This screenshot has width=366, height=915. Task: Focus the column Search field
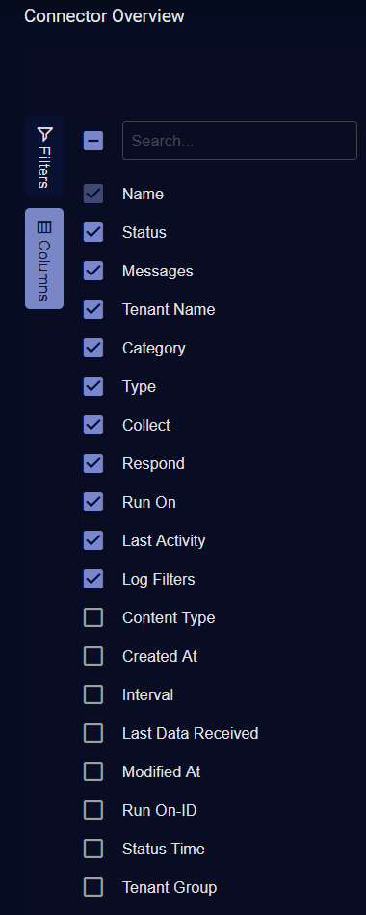(239, 141)
